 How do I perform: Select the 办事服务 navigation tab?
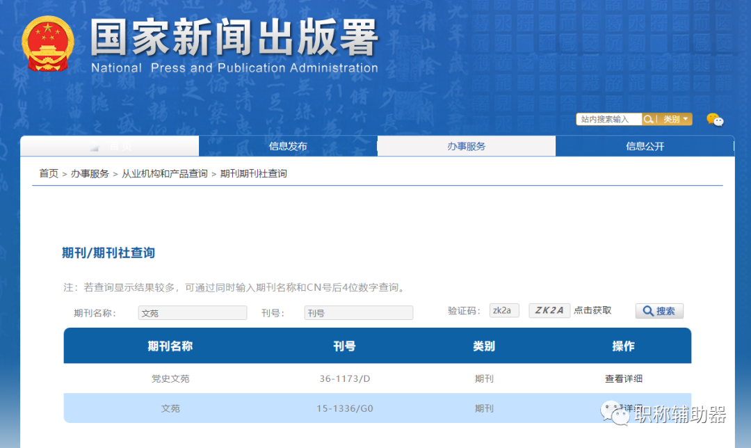coord(466,146)
